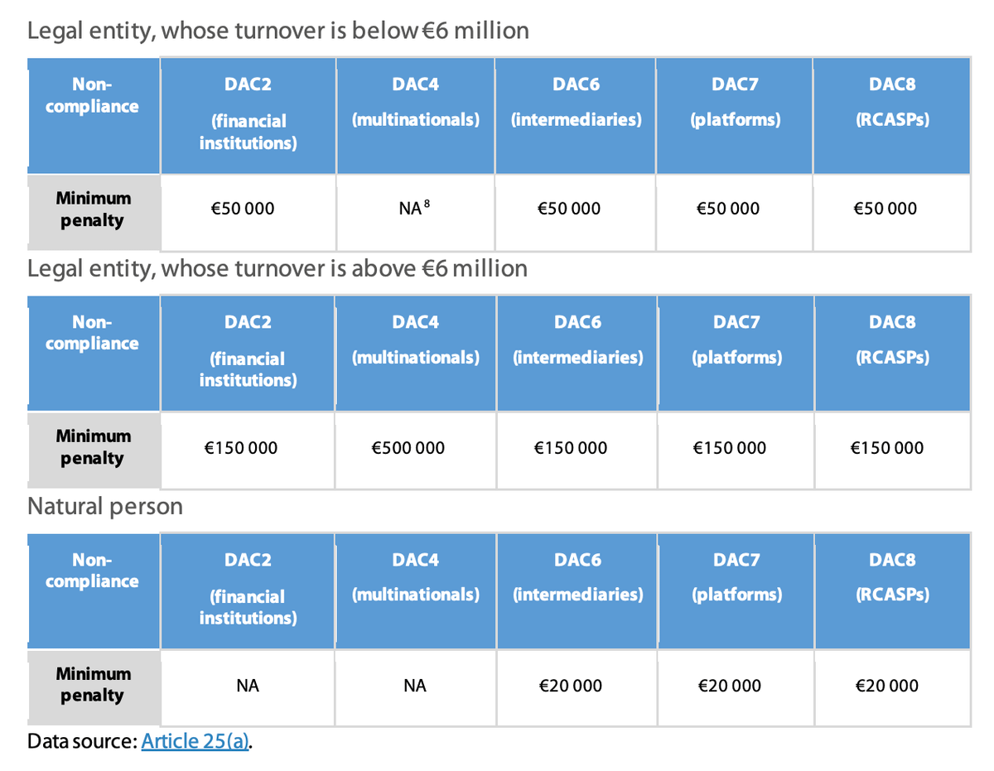Select the €20 000 DAC7 natural person penalty

tap(728, 686)
